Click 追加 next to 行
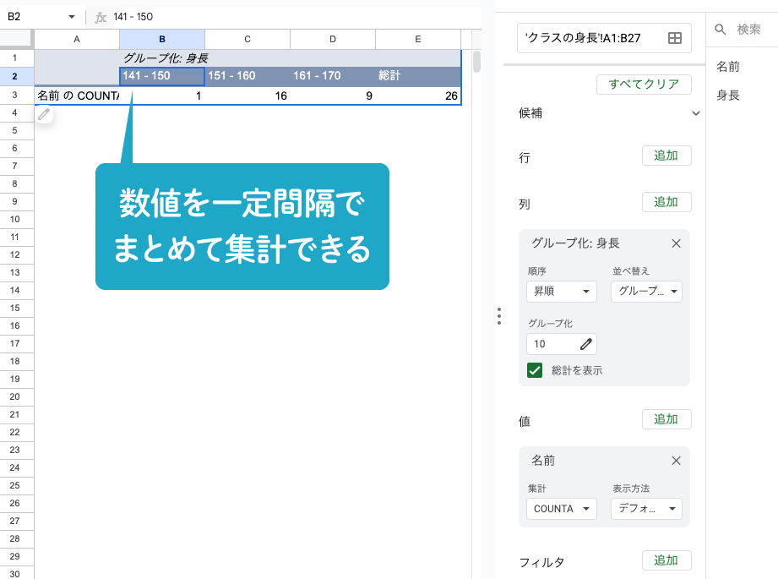 pyautogui.click(x=666, y=156)
